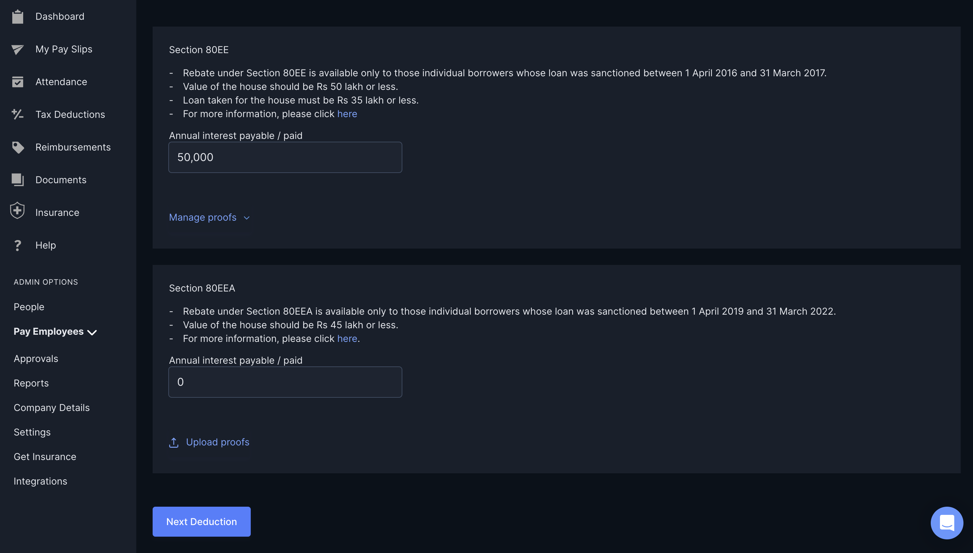The image size is (973, 553).
Task: Click Next Deduction button
Action: pyautogui.click(x=201, y=522)
